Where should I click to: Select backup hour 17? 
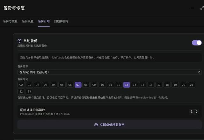click(x=159, y=85)
